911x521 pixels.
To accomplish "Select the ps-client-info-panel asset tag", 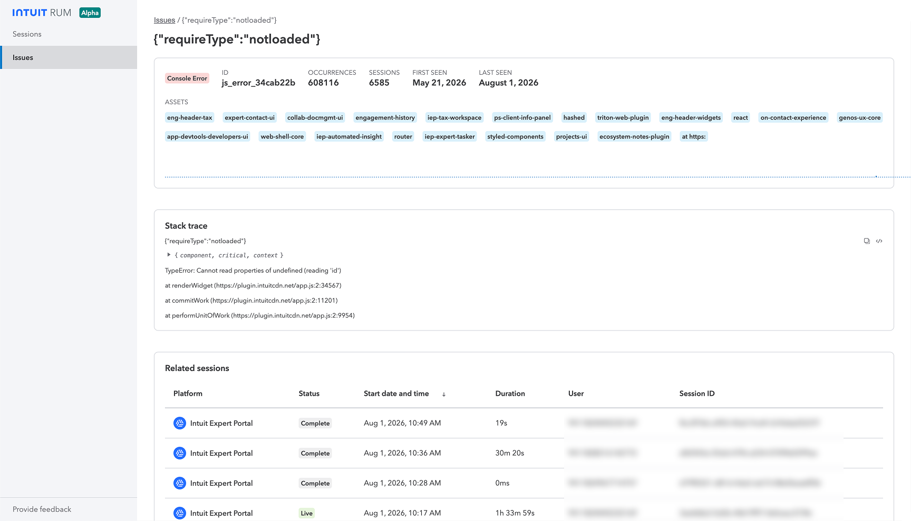I will tap(522, 118).
